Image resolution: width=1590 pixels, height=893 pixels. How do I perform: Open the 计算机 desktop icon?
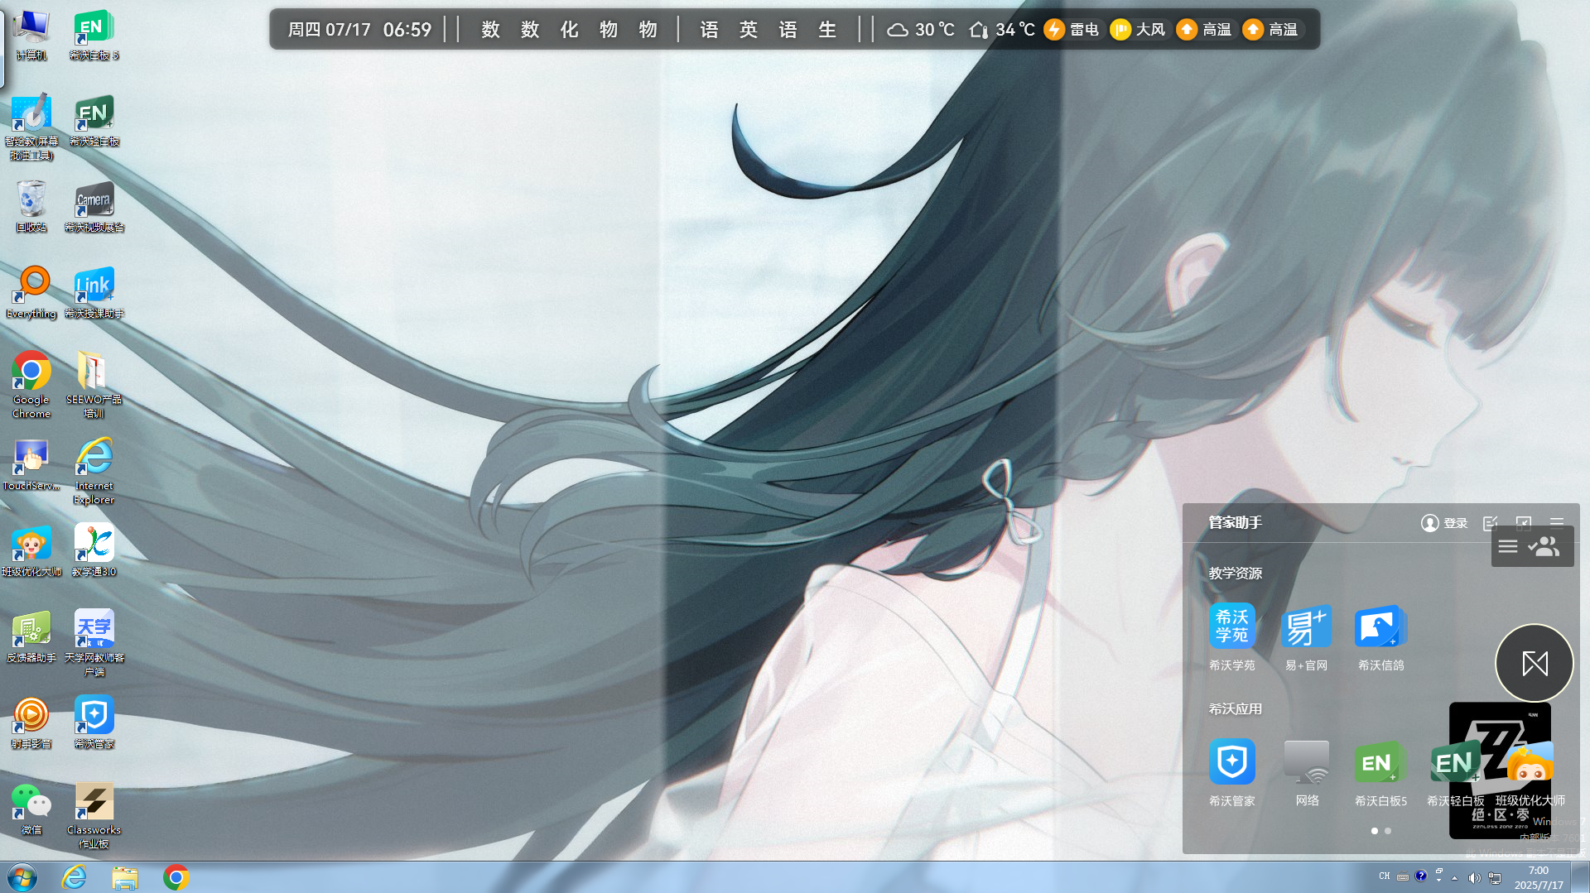coord(31,35)
